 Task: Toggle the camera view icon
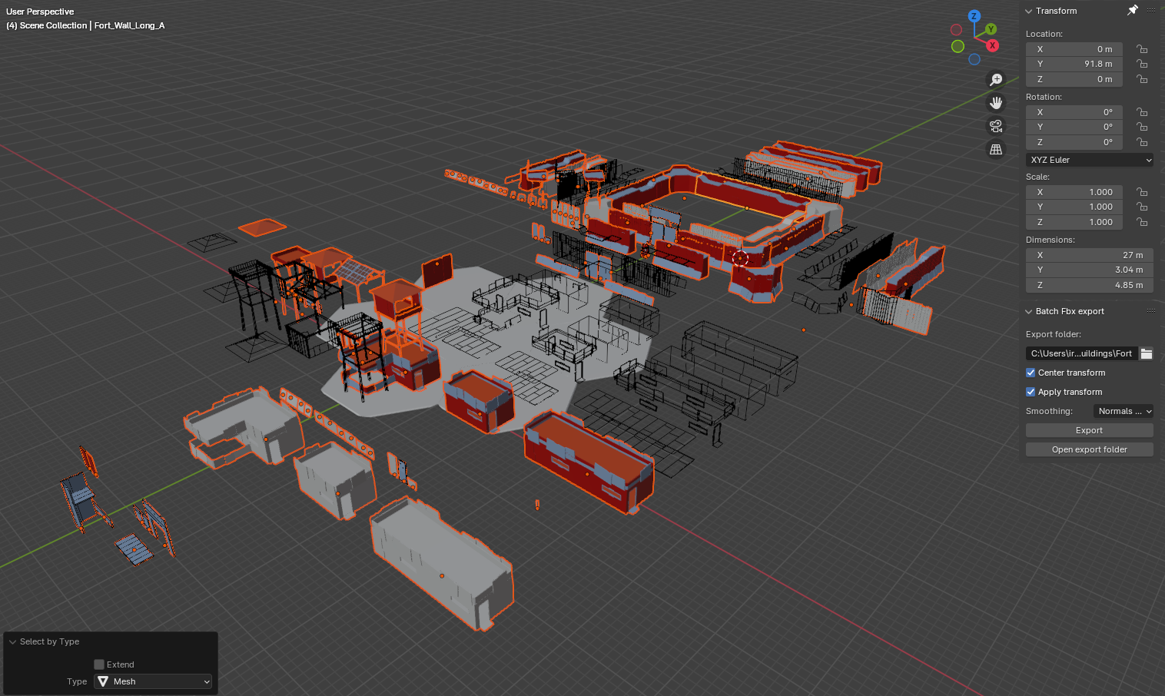pos(996,126)
